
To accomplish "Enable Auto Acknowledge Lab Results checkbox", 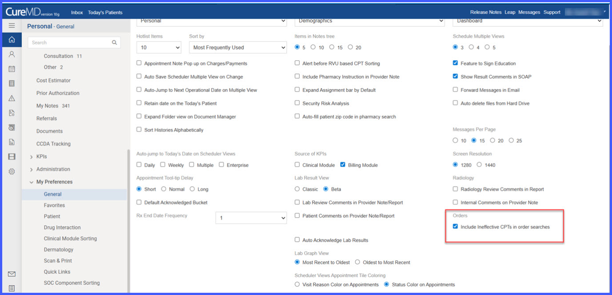I will point(297,240).
